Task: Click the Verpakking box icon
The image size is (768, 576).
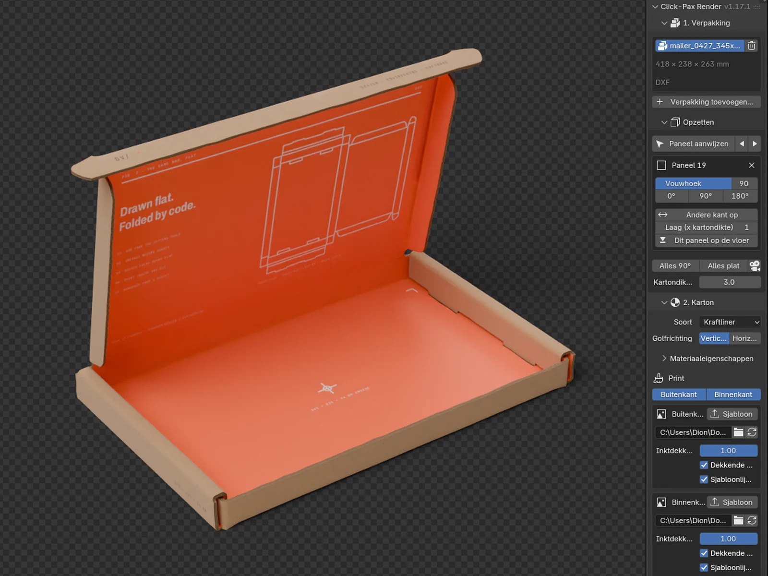Action: pyautogui.click(x=675, y=23)
